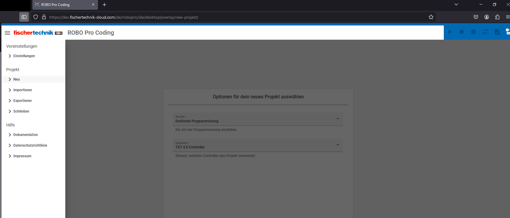Image resolution: width=510 pixels, height=218 pixels.
Task: Open the Datenschutzrichtlinie link
Action: 30,145
